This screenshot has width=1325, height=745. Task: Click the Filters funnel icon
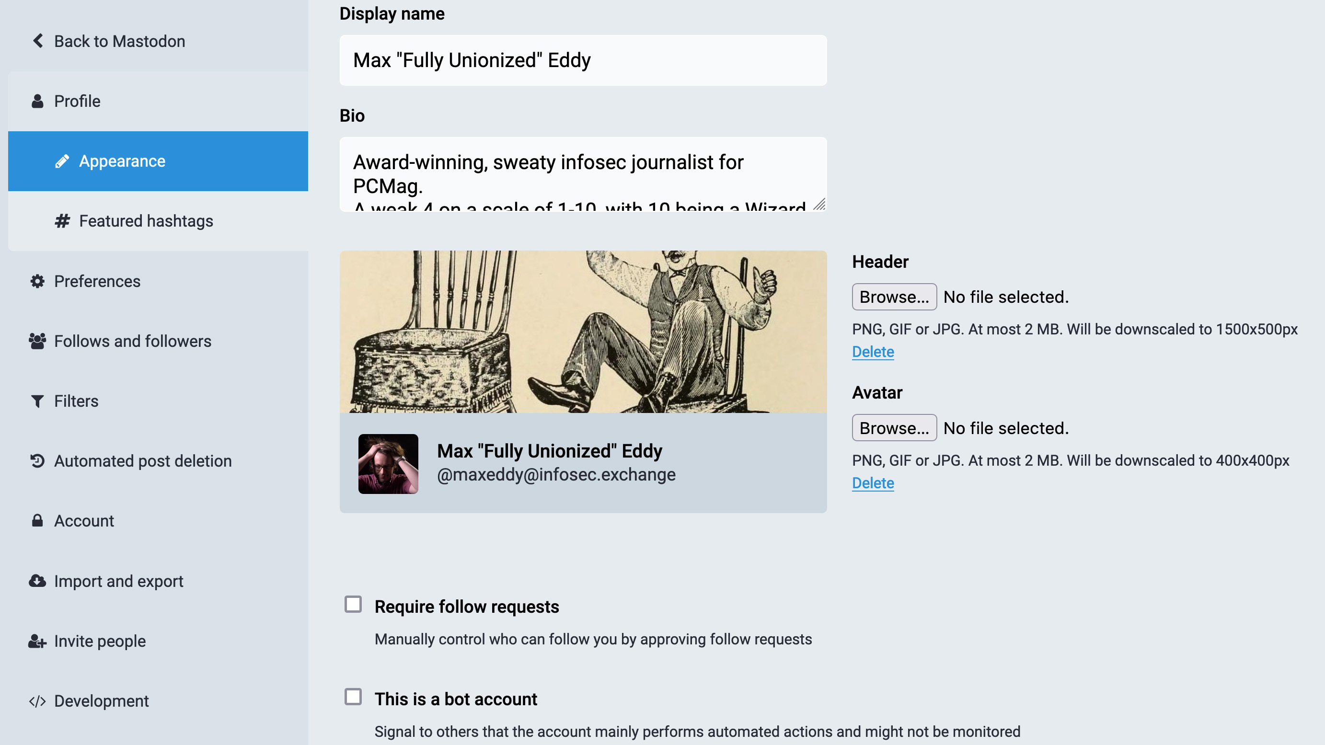[36, 400]
